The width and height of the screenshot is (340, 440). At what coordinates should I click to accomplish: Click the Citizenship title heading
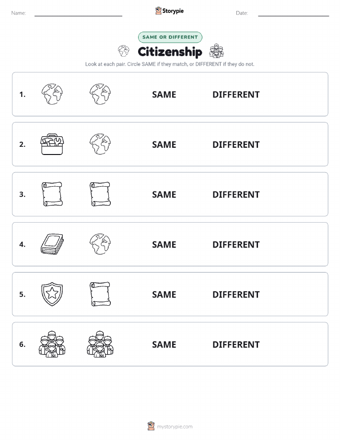click(x=170, y=52)
